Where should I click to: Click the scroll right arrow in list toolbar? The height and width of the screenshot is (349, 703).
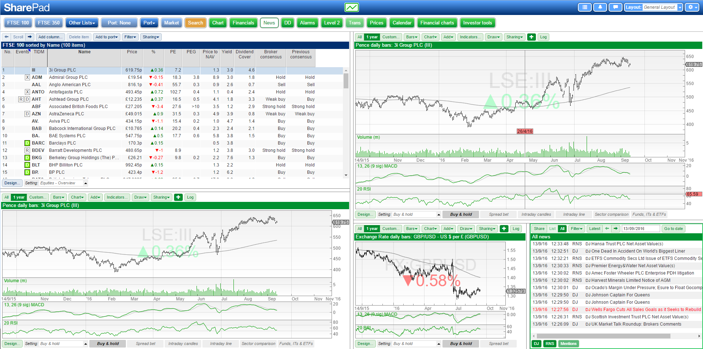coord(30,37)
